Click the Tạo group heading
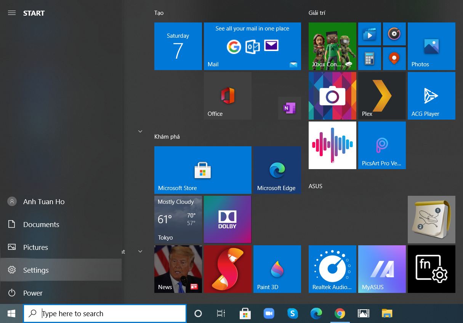 click(159, 13)
